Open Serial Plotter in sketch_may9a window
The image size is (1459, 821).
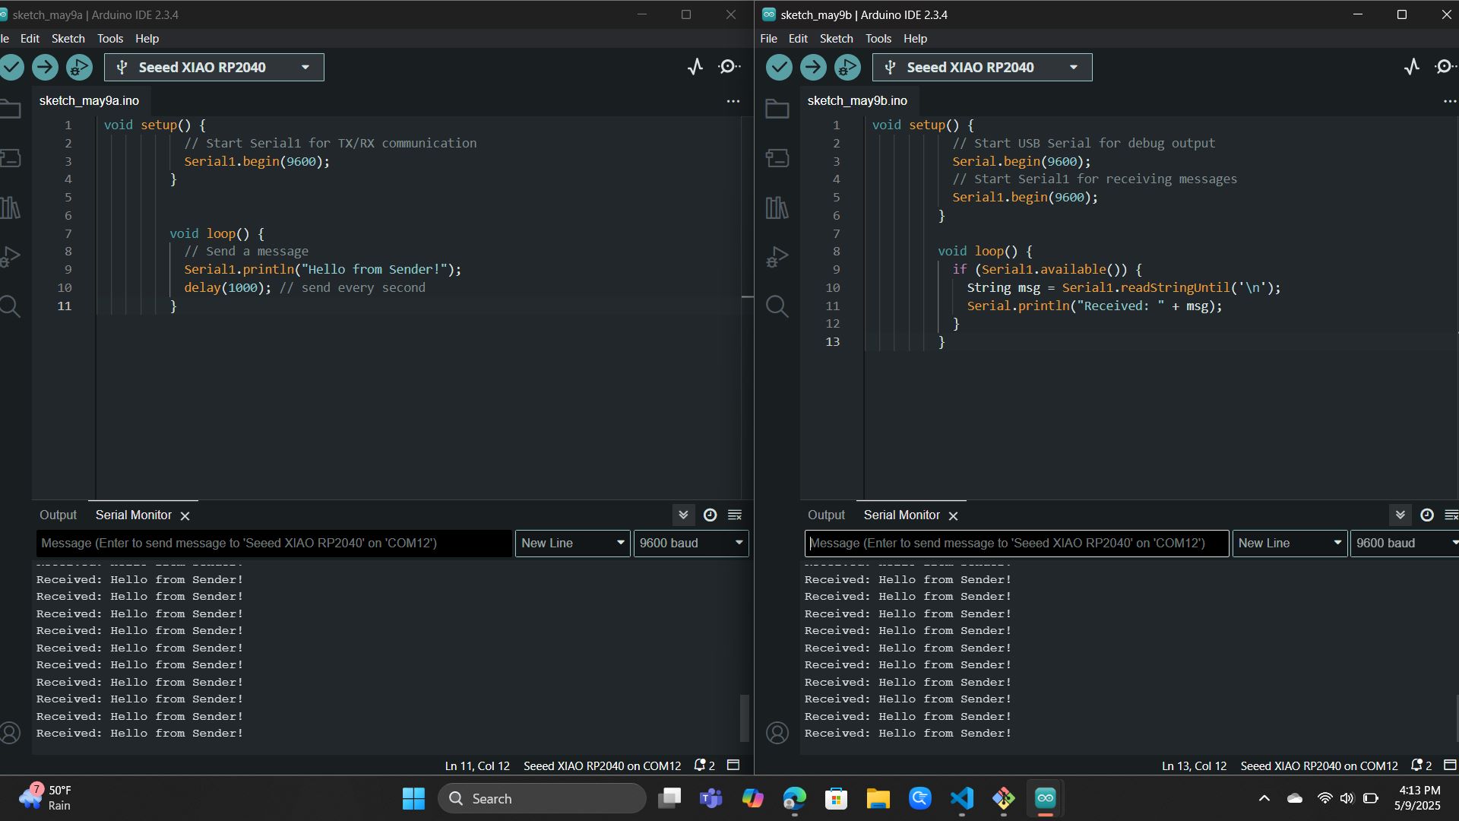coord(695,67)
